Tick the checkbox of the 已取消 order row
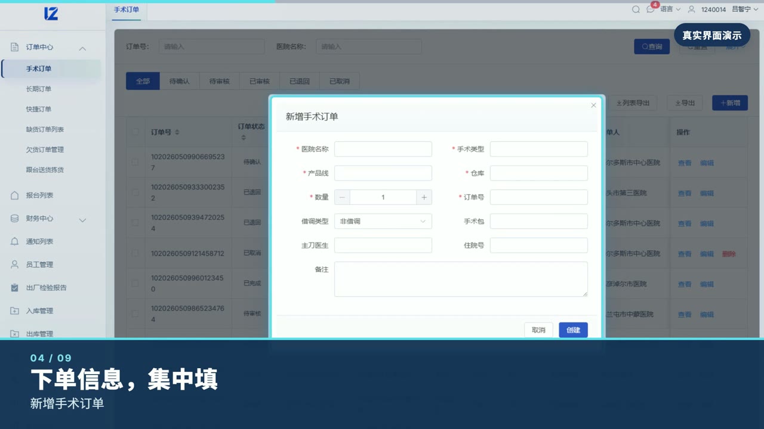 (135, 253)
